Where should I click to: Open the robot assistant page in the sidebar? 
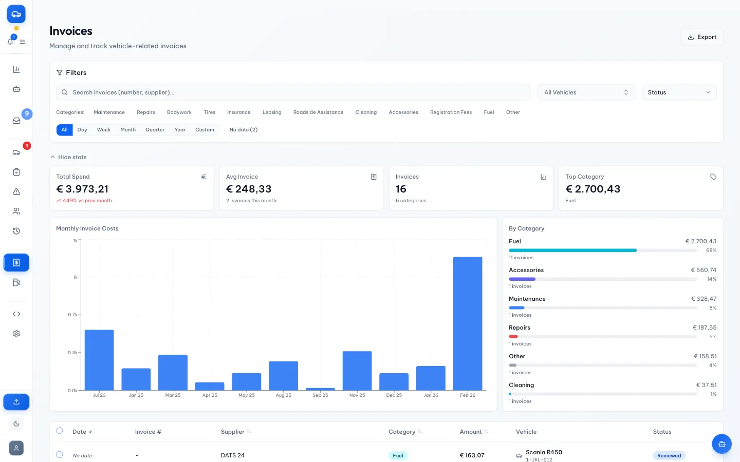(x=16, y=89)
